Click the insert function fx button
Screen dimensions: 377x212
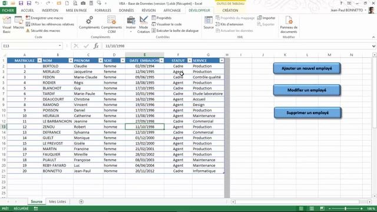click(x=96, y=46)
